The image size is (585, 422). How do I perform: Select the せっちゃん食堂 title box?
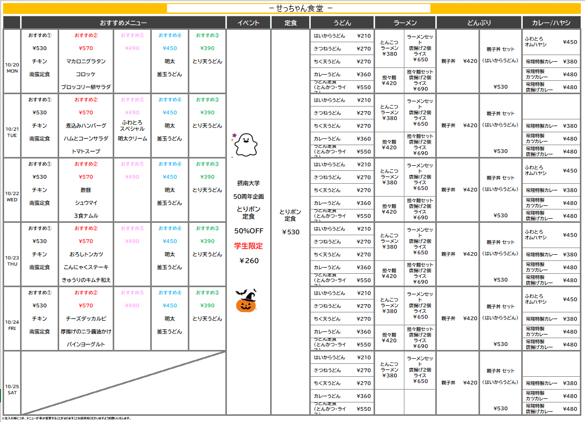pyautogui.click(x=298, y=8)
